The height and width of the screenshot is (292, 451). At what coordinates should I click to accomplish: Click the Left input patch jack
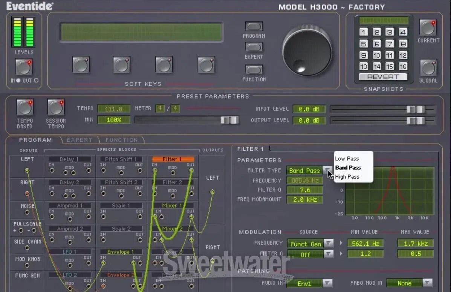(x=27, y=170)
